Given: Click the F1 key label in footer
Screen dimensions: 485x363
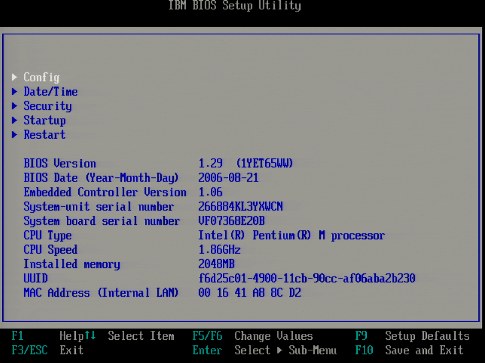Looking at the screenshot, I should click(18, 336).
